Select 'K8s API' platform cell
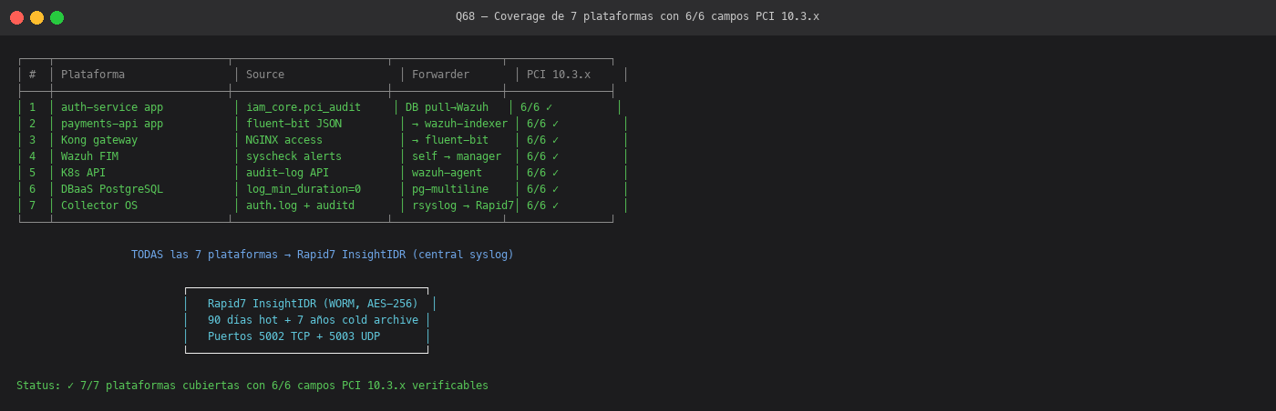1276x411 pixels. (83, 173)
